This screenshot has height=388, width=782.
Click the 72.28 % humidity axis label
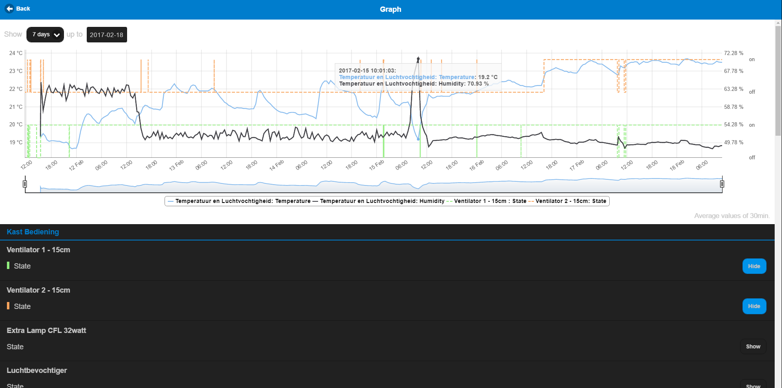pos(734,53)
